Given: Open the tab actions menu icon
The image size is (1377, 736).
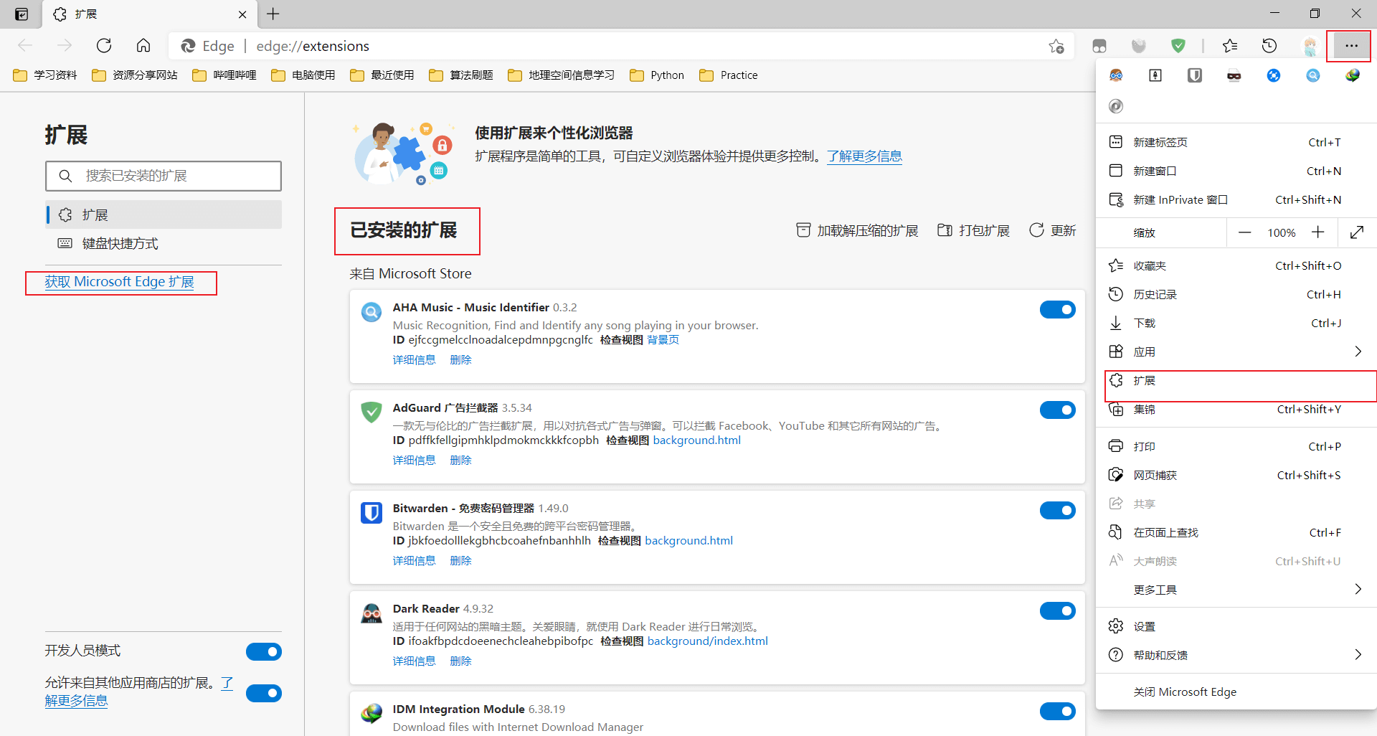Looking at the screenshot, I should [x=22, y=14].
